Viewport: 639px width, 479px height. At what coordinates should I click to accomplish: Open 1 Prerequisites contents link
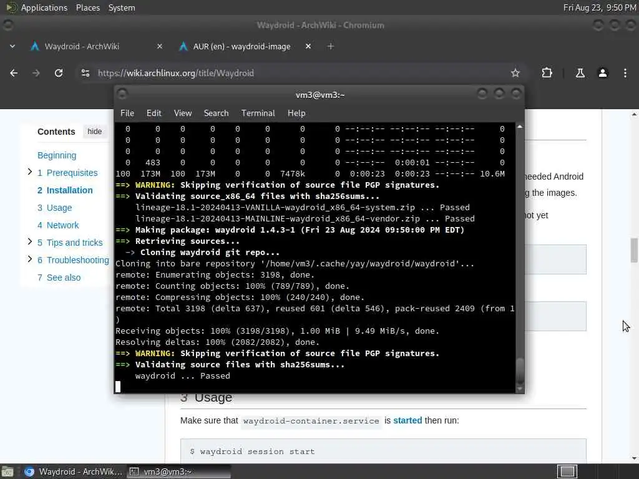pyautogui.click(x=67, y=173)
